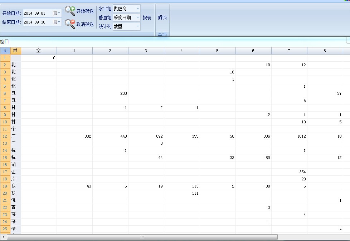Expand the 垂直组 采购日期 dropdown
The height and width of the screenshot is (241, 350).
click(138, 17)
